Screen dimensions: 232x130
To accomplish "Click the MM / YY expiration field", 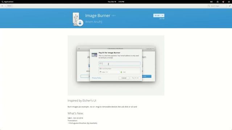I will (x=109, y=72).
